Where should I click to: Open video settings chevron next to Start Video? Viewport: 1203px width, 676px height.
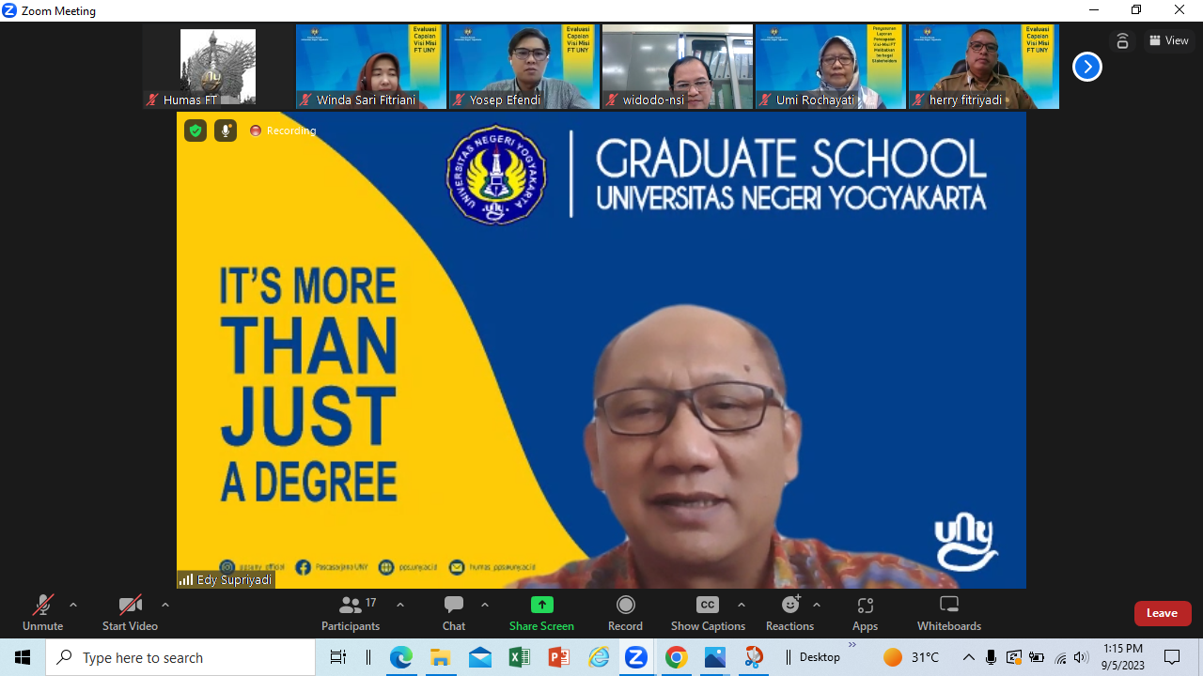[164, 604]
